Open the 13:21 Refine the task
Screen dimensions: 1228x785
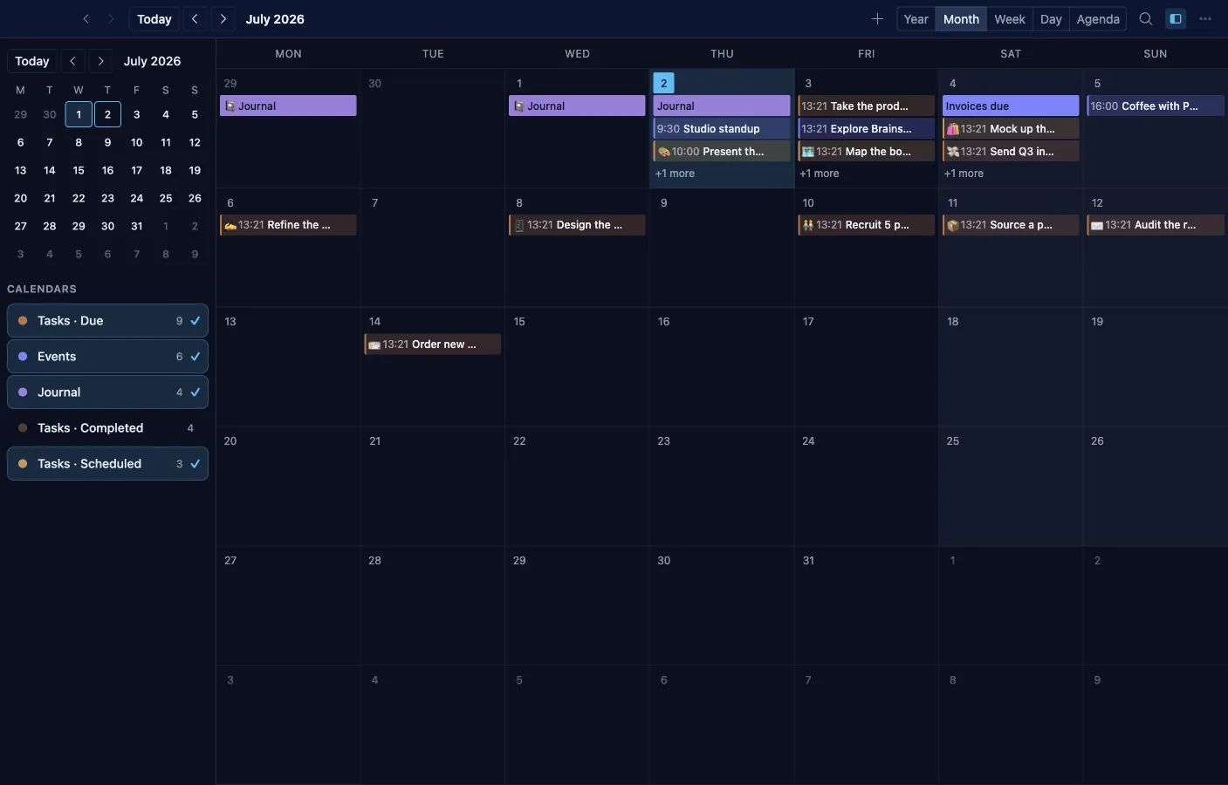click(288, 224)
